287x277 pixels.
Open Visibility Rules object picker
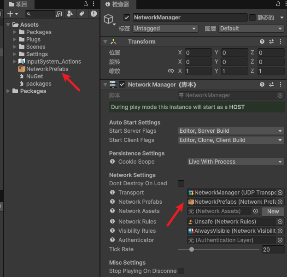[280, 231]
